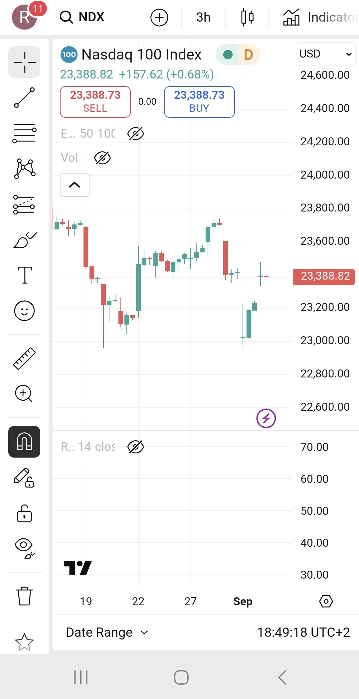Viewport: 359px width, 699px height.
Task: Select the ruler measure tool
Action: point(24,358)
